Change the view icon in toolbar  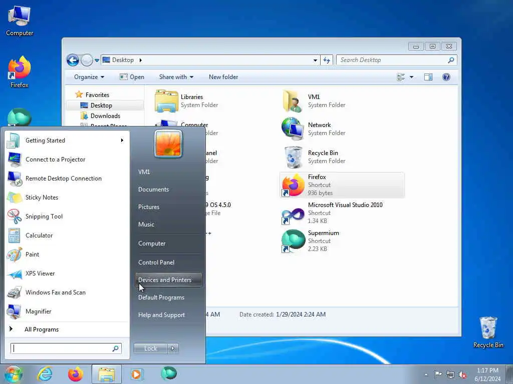(x=401, y=77)
